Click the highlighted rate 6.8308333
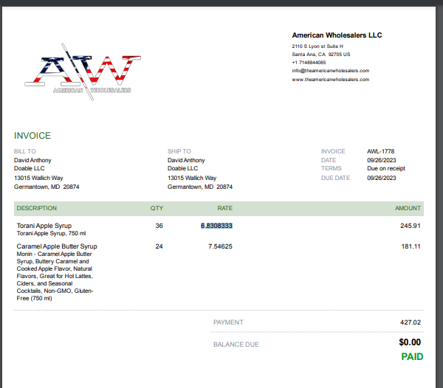The image size is (443, 388). 216,226
